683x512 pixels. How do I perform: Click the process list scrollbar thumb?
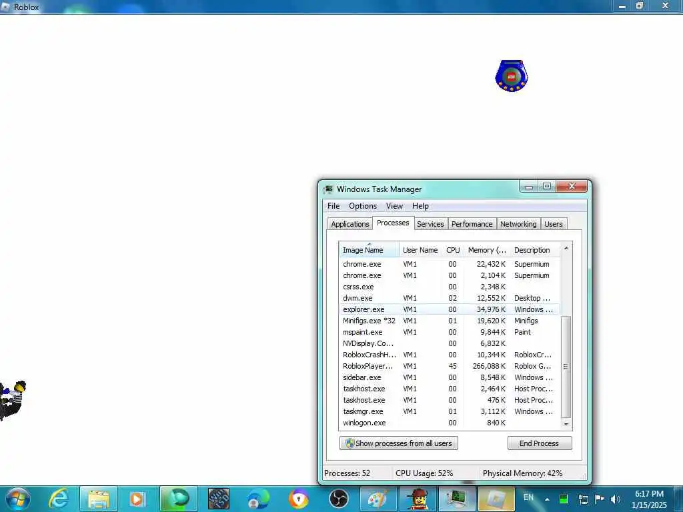coord(566,367)
